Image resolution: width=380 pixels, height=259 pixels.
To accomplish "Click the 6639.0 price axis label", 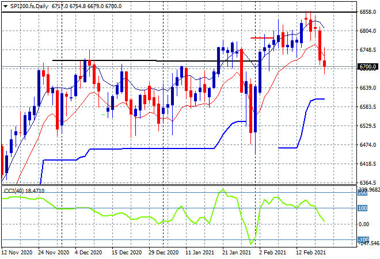I will 368,87.
